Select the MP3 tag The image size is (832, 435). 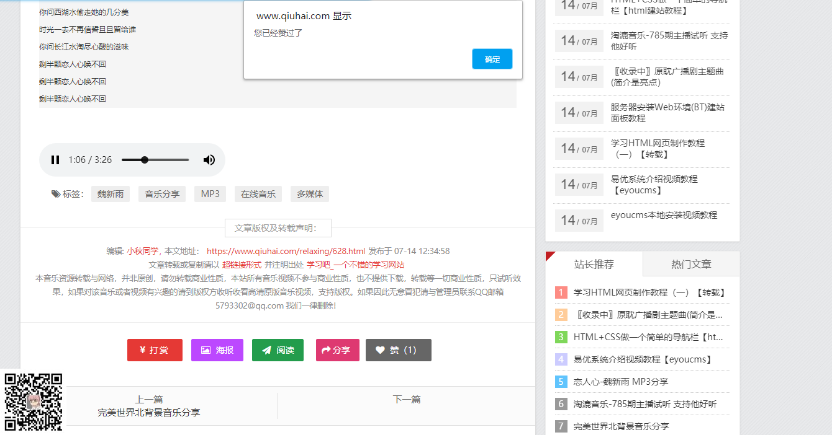tap(210, 193)
